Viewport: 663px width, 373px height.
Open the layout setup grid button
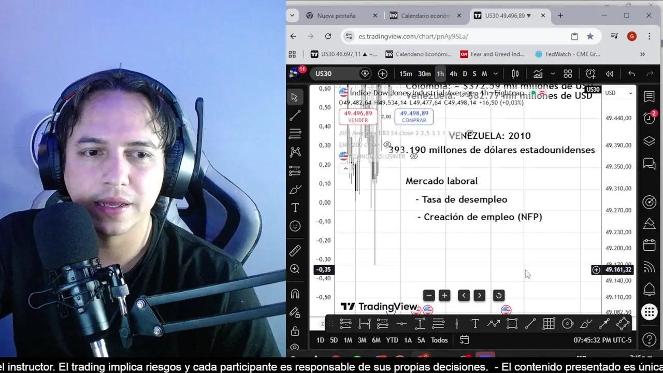click(x=568, y=74)
